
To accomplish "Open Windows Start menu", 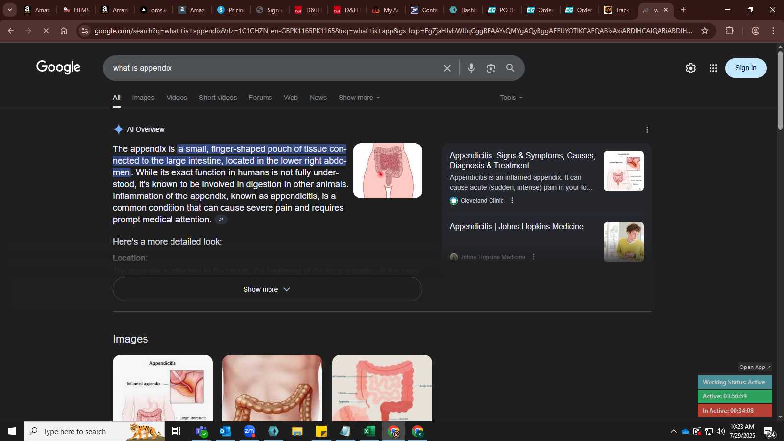I will (12, 431).
